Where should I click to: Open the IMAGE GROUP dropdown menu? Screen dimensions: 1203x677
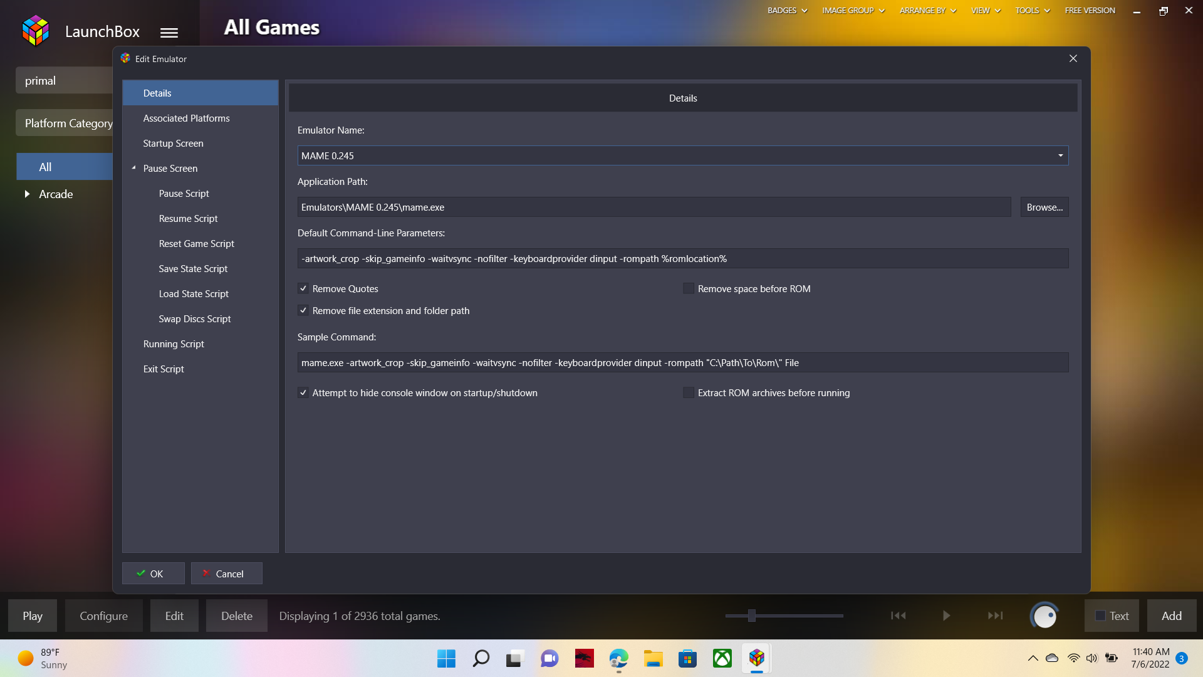click(x=853, y=10)
